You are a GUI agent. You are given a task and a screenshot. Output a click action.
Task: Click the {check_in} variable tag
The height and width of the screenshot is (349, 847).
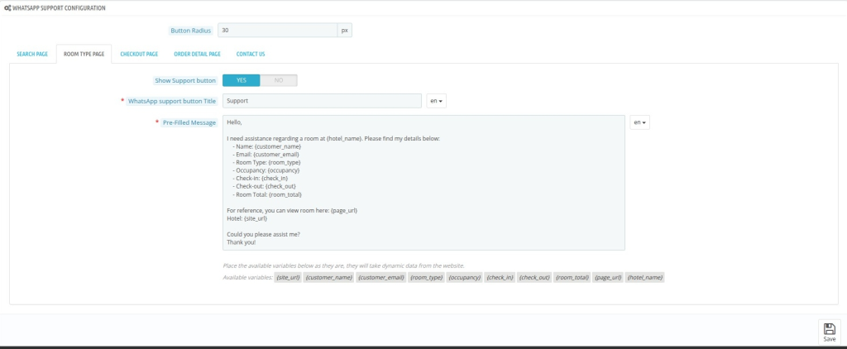(500, 278)
